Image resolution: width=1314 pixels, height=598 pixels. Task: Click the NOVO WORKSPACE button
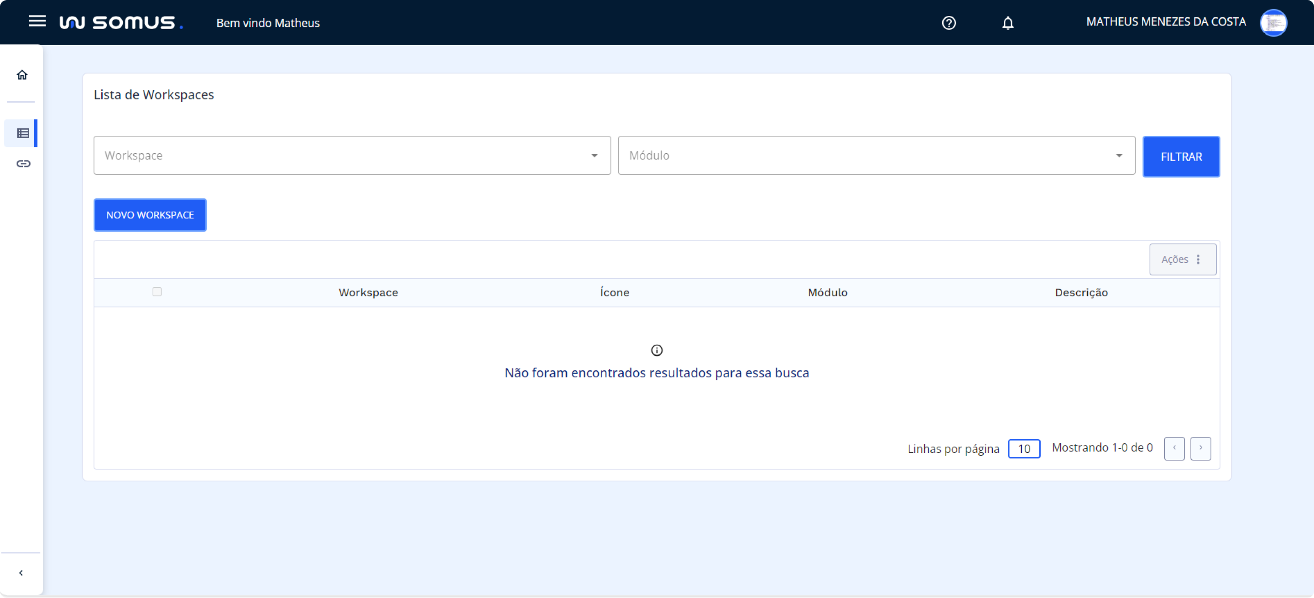tap(150, 215)
